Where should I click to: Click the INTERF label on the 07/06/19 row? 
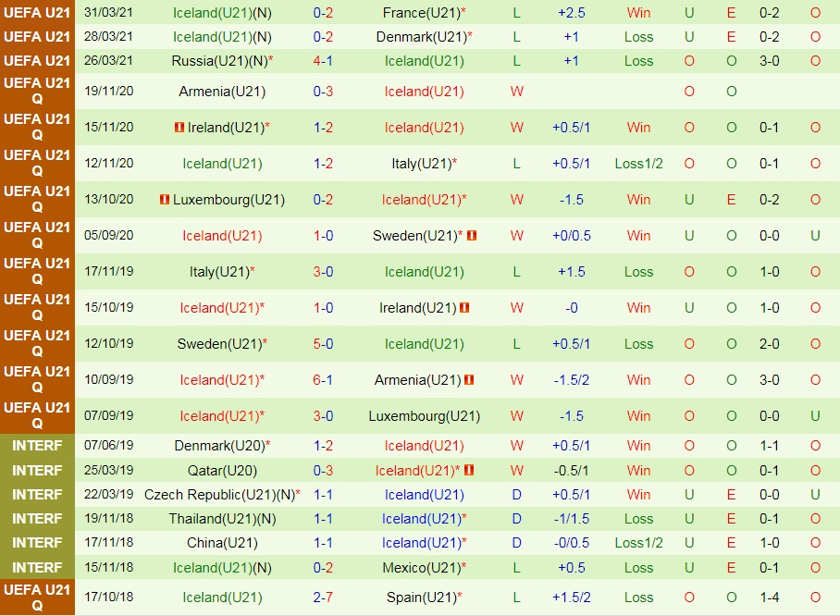tap(37, 445)
